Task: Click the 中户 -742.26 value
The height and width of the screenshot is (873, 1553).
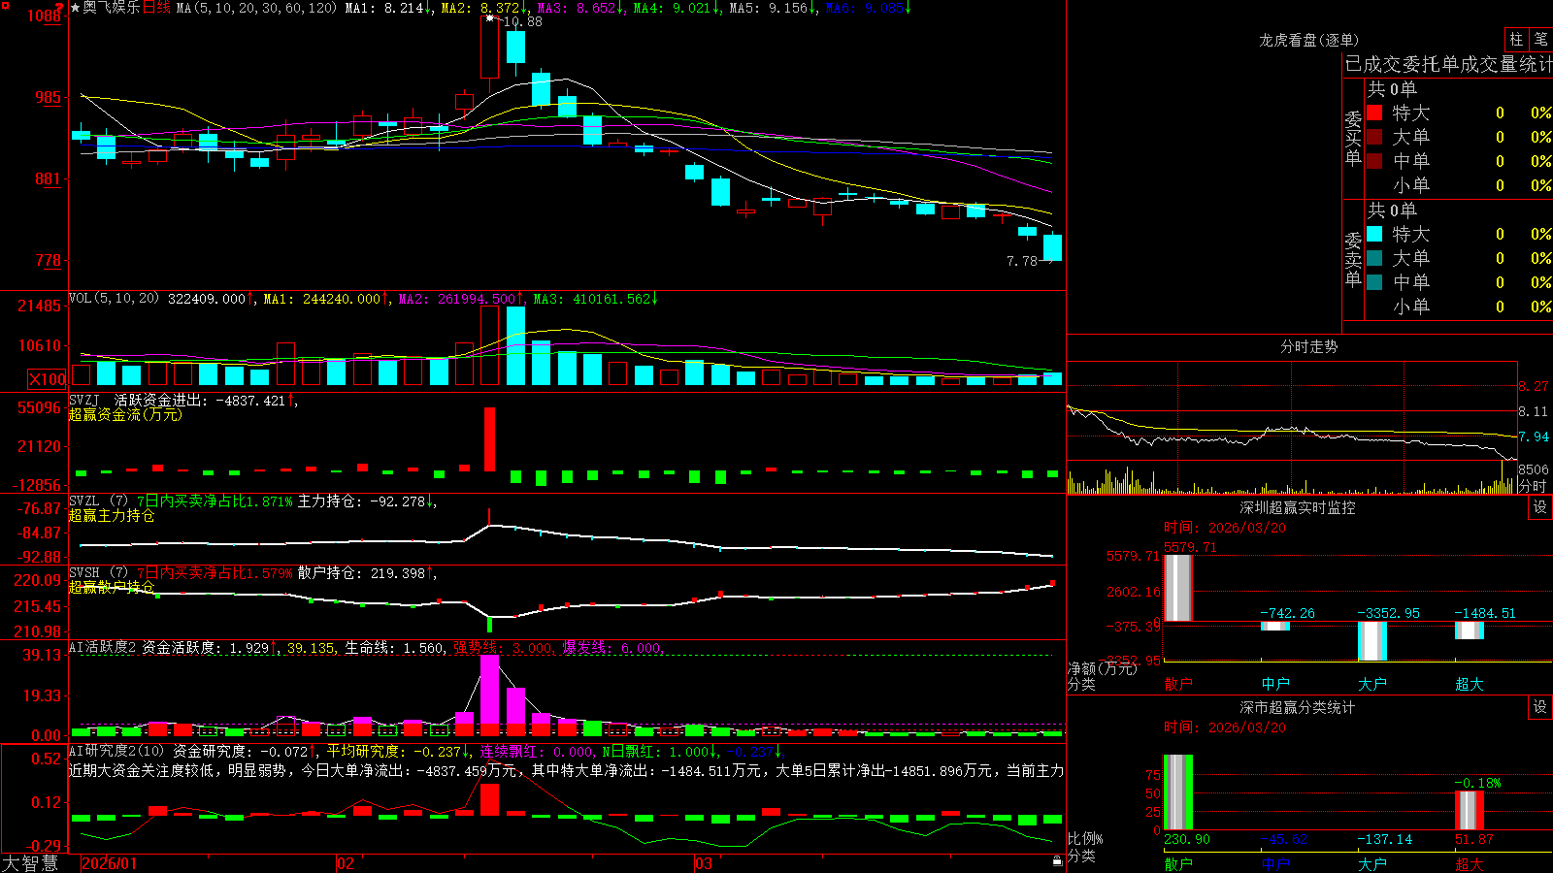Action: [1288, 613]
